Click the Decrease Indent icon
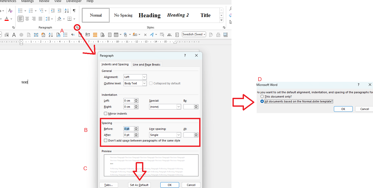The height and width of the screenshot is (188, 373). pos(53,10)
